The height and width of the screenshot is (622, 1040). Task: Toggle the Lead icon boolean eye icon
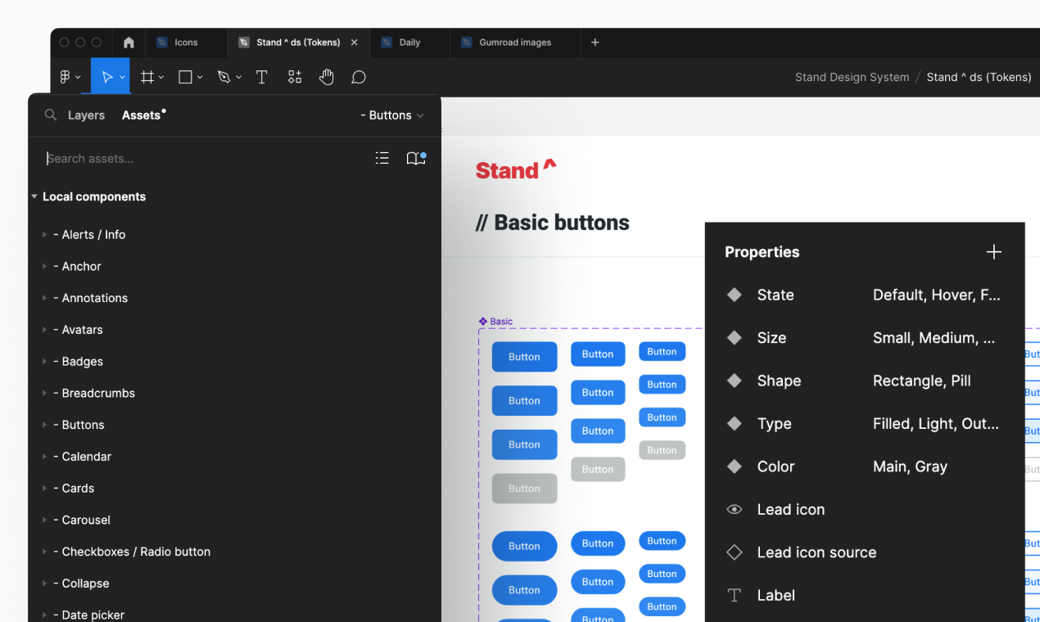click(x=735, y=510)
